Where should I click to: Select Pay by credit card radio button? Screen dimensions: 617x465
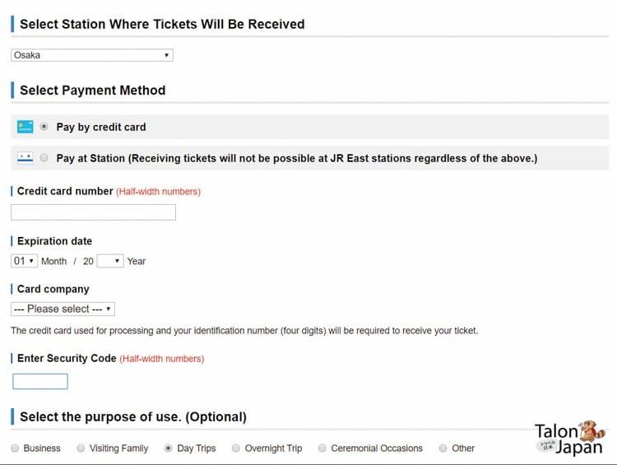(44, 127)
